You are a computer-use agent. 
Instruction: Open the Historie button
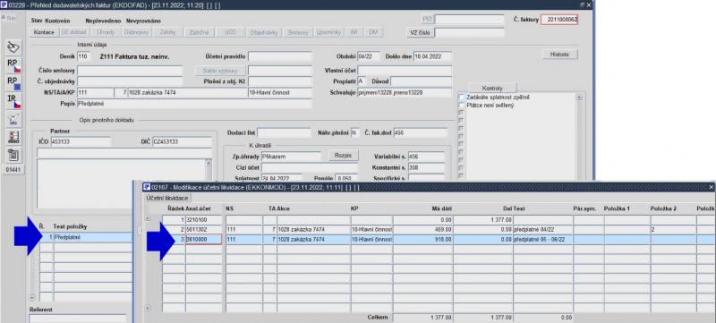[560, 55]
